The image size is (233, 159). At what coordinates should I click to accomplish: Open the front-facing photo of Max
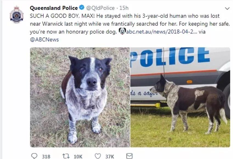pyautogui.click(x=80, y=97)
